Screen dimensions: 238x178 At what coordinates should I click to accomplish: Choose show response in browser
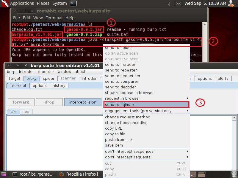(146, 93)
